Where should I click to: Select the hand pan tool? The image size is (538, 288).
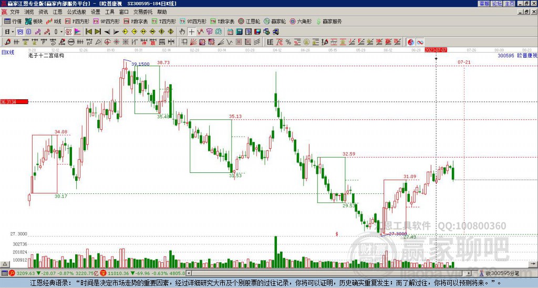[x=182, y=32]
